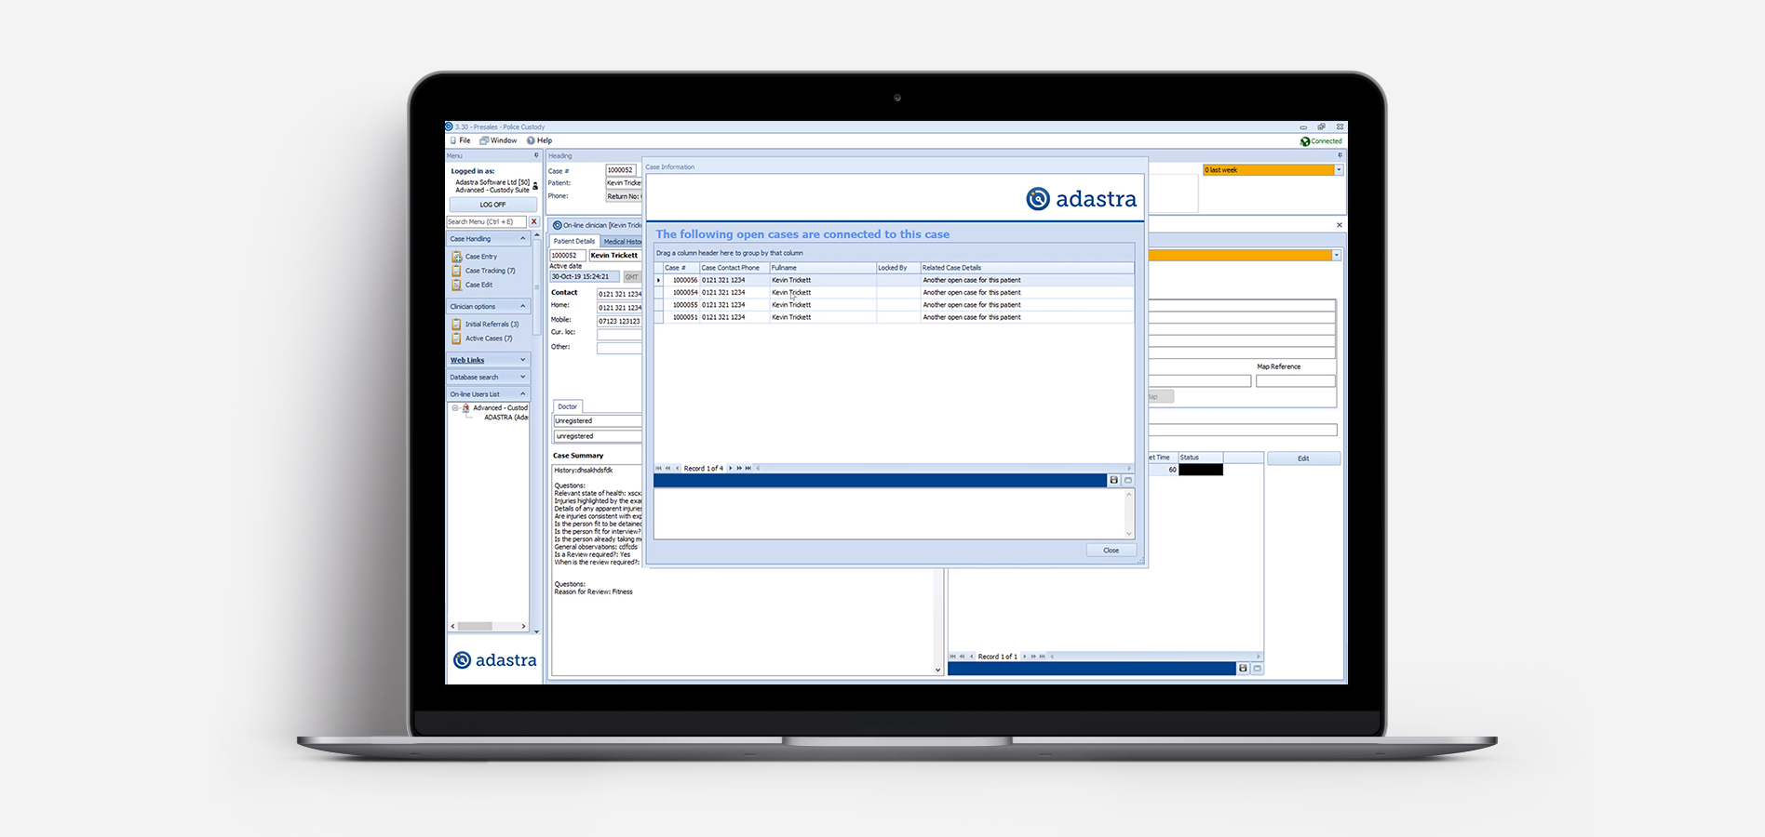1765x837 pixels.
Task: Go to next record in dialog navigator
Action: 730,468
